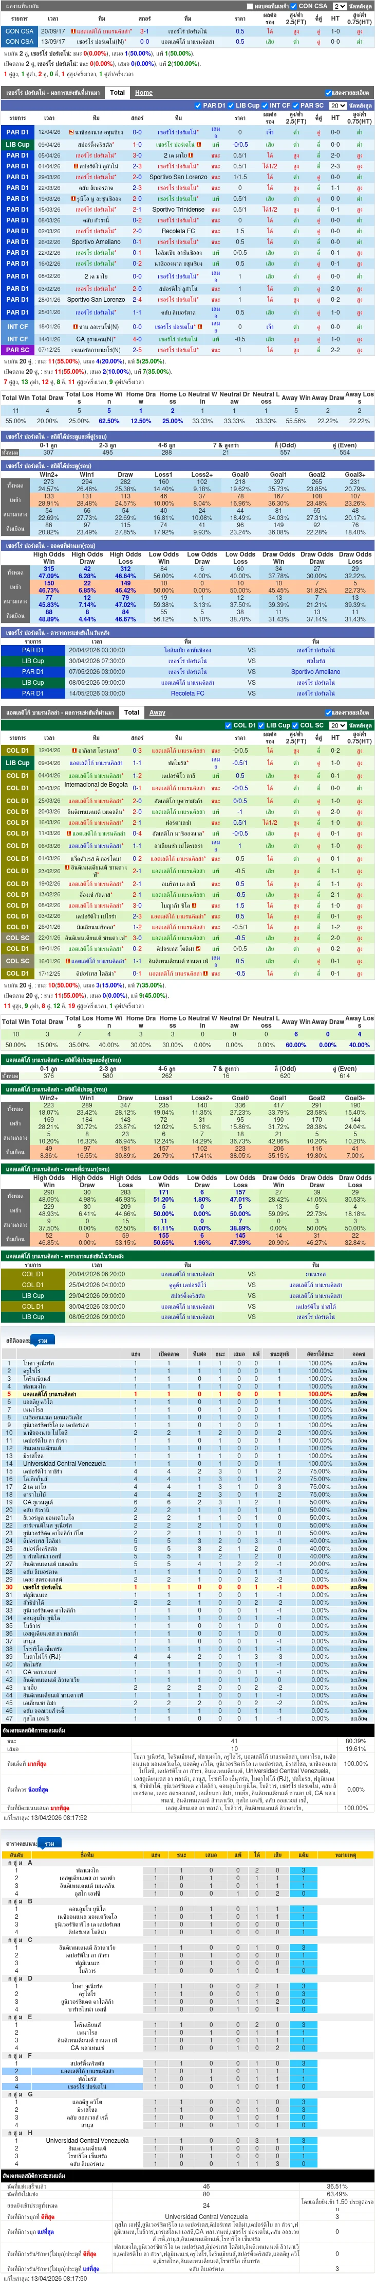
Task: Toggle the INT CF league filter checkbox
Action: pyautogui.click(x=265, y=106)
